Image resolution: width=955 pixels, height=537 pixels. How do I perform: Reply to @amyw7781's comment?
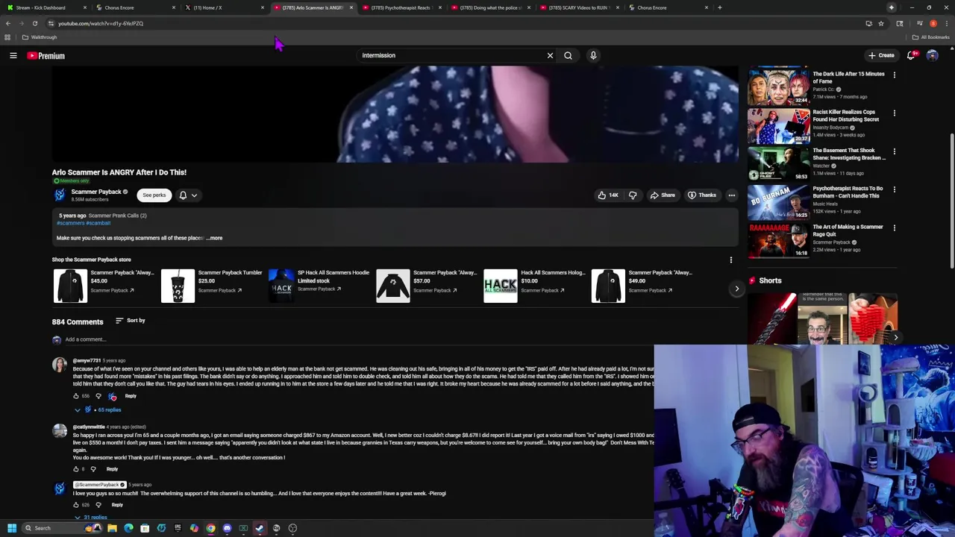pos(131,397)
